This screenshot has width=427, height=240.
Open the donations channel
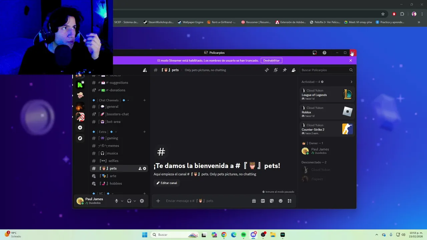pyautogui.click(x=119, y=90)
